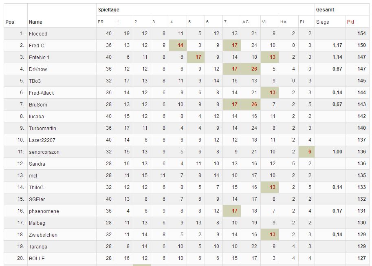Click EnteNo.1's highlighted 17 on matchday 5

198,57
